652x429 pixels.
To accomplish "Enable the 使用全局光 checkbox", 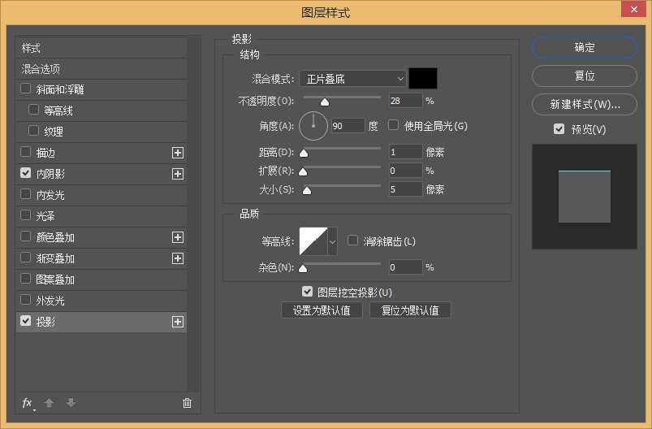I will [394, 126].
